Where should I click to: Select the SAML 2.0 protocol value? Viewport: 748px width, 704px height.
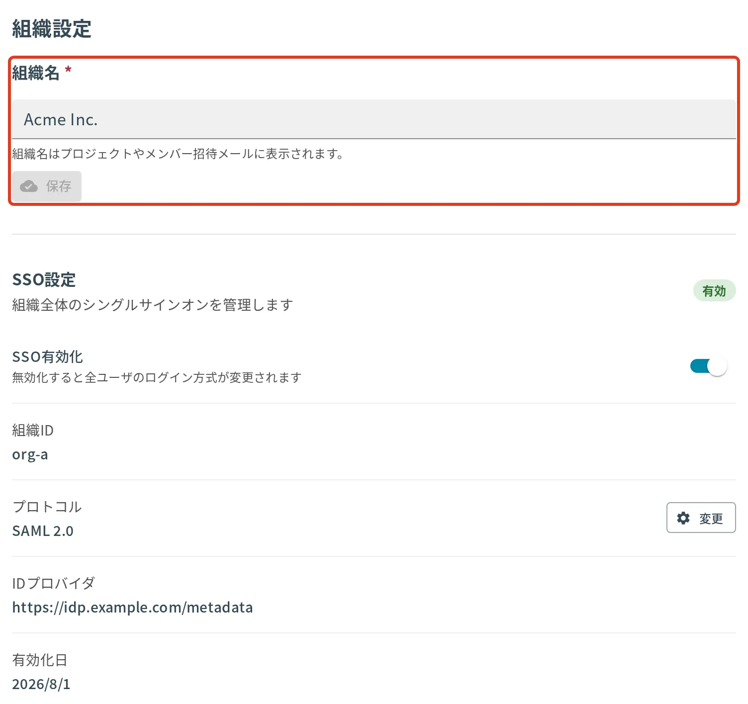click(43, 531)
